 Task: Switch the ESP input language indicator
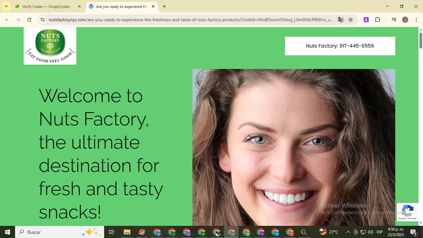[380, 232]
